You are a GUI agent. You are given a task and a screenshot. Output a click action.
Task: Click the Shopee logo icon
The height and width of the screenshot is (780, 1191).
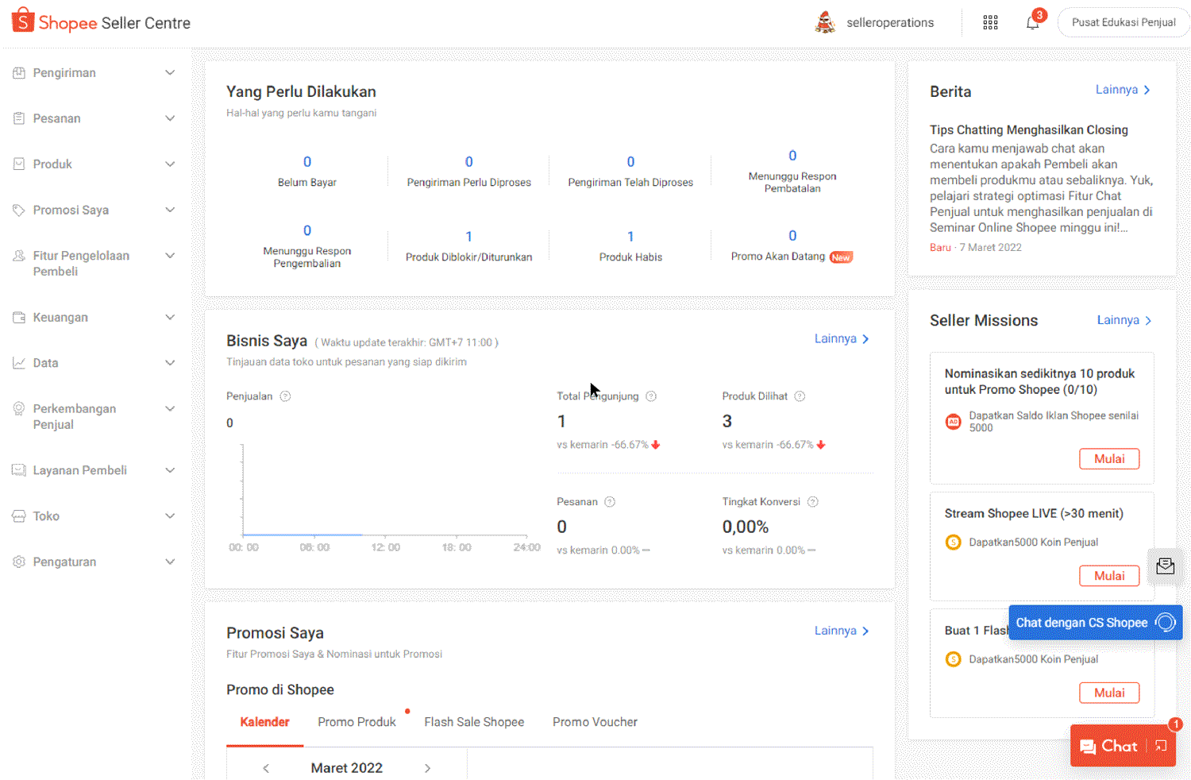click(x=23, y=21)
